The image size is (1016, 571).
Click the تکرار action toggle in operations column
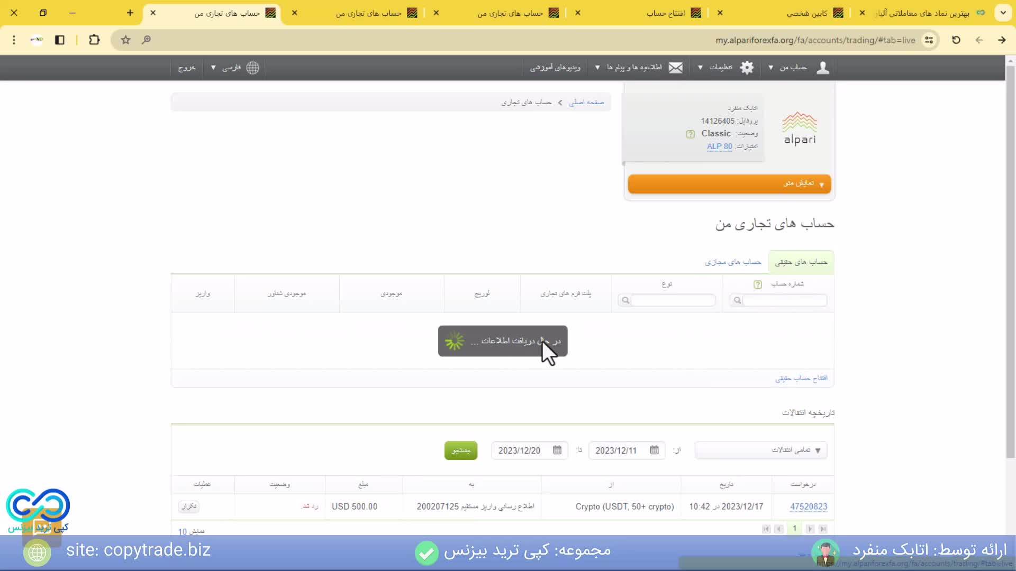coord(189,505)
